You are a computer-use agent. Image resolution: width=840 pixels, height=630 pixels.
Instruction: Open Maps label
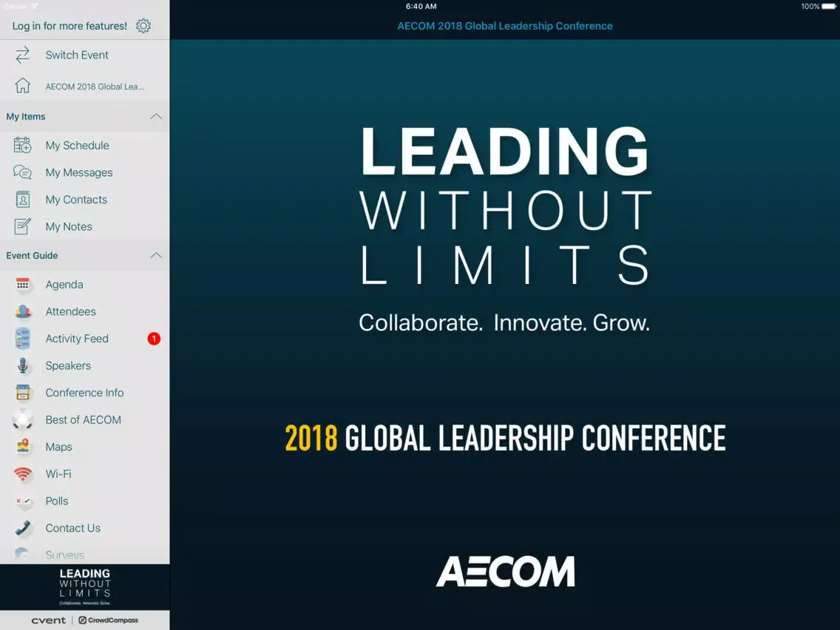(58, 447)
